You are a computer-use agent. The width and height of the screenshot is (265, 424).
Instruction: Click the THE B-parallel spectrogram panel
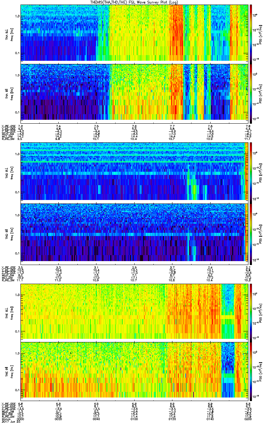coord(134,370)
